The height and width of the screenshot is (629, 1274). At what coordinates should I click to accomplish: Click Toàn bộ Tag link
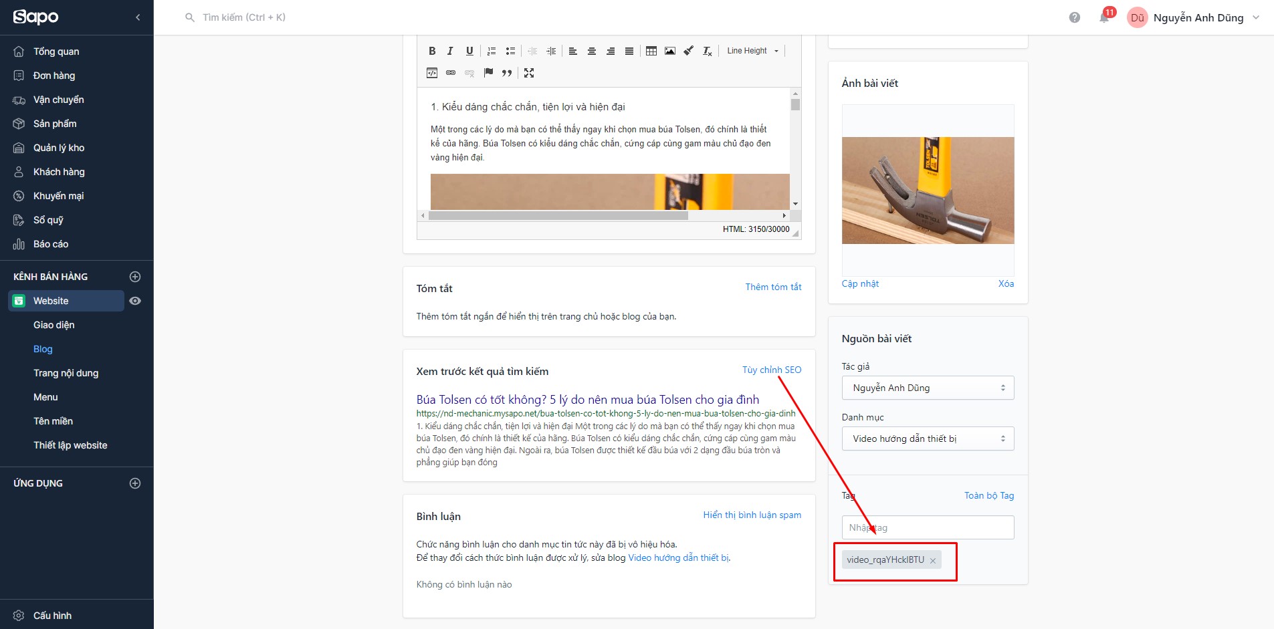tap(989, 495)
